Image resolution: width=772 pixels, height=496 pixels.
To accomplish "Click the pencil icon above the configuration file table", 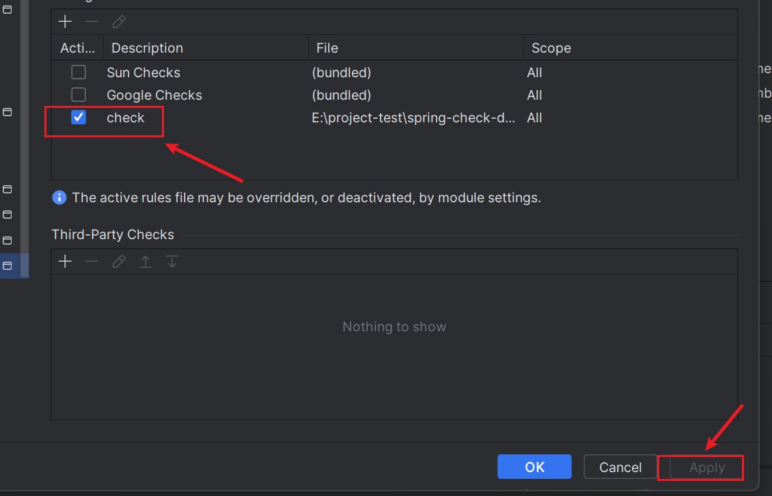I will [119, 22].
